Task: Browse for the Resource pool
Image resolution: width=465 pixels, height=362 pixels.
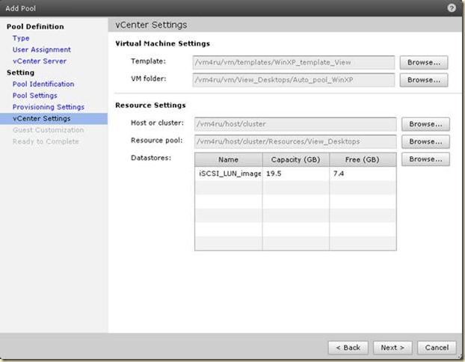Action: coord(425,141)
